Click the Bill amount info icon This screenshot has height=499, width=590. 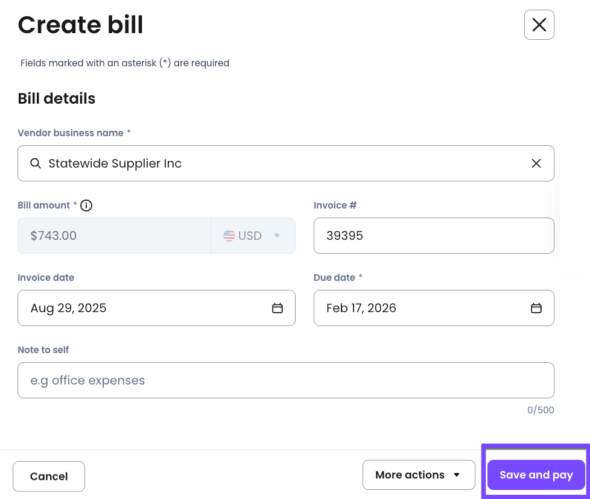[x=86, y=206]
